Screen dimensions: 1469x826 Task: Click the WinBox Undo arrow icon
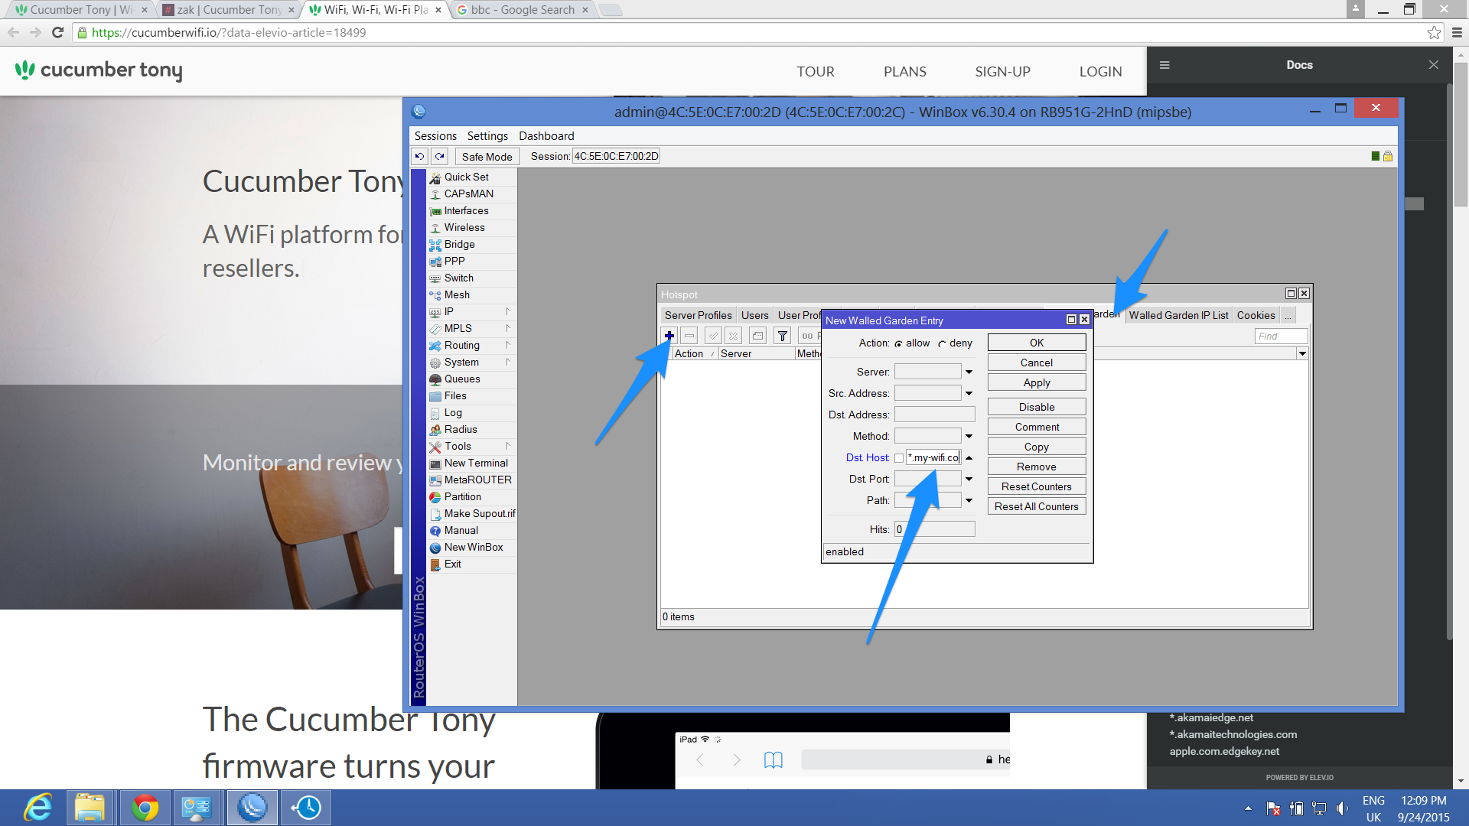pos(420,156)
